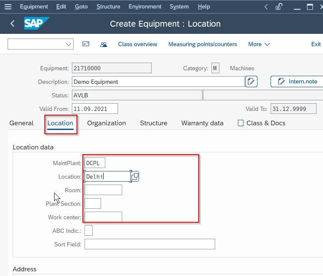Click the SAP logo
The width and height of the screenshot is (323, 276).
click(36, 23)
